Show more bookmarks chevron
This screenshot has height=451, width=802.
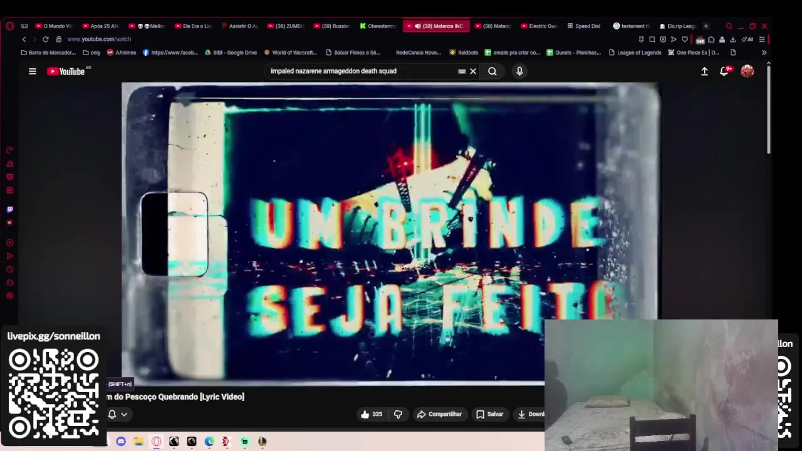click(764, 53)
